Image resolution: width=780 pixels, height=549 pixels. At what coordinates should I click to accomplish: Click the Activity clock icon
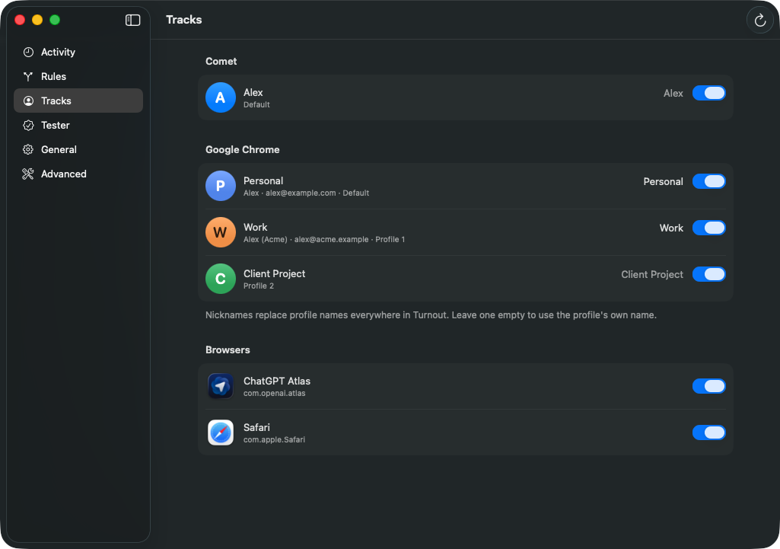tap(28, 52)
